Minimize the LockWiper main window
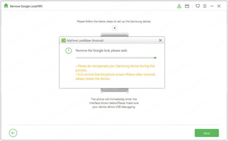Image resolution: width=228 pixels, height=141 pixels. [x=212, y=6]
